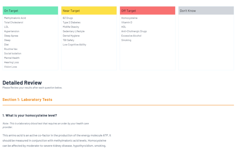
Task: Select Methylmalonic Acid in On Target list
Action: [x=15, y=18]
